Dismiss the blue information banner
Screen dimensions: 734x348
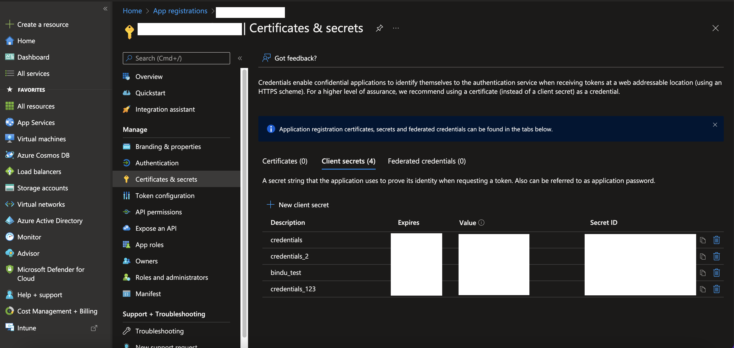pos(715,125)
